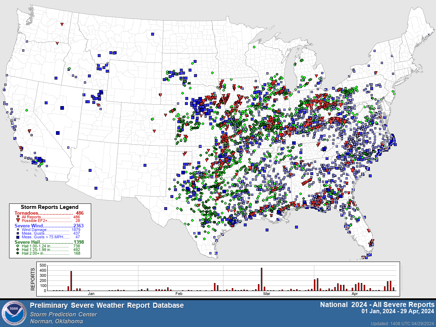Click the Apr label on the reports chart
Screen dimensions: 436x327
click(355, 294)
